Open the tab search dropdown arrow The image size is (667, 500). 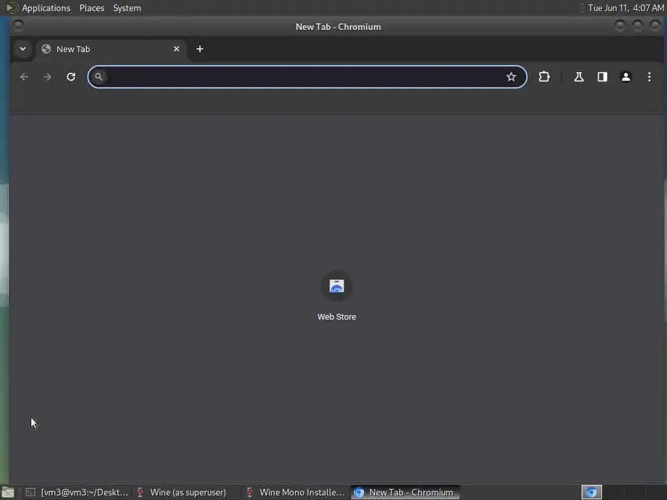[23, 49]
